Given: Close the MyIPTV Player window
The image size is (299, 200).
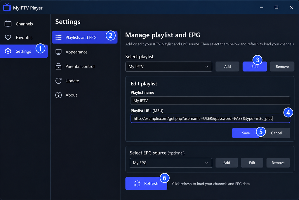Looking at the screenshot, I should point(291,7).
